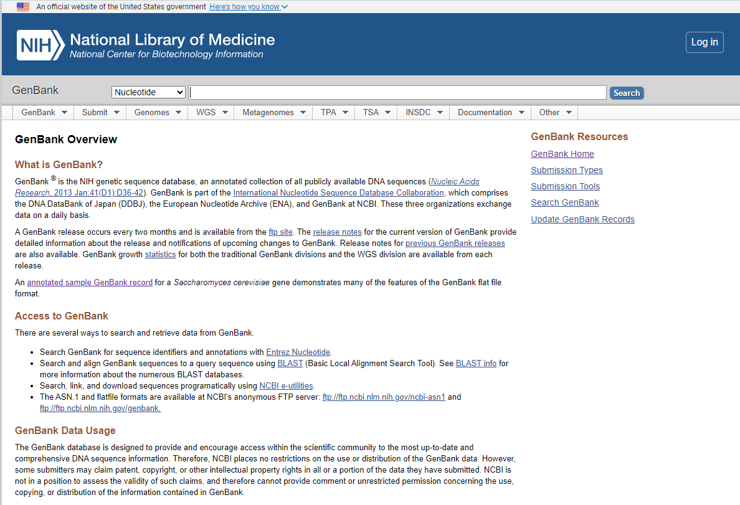Open the Submission Types link
Viewport: 740px width, 505px height.
click(x=566, y=170)
